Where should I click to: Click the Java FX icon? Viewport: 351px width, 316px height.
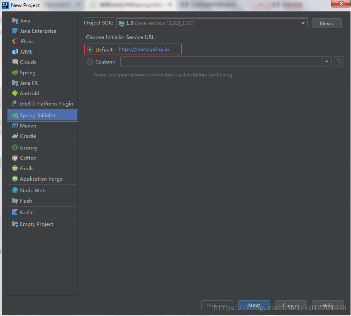coord(15,83)
